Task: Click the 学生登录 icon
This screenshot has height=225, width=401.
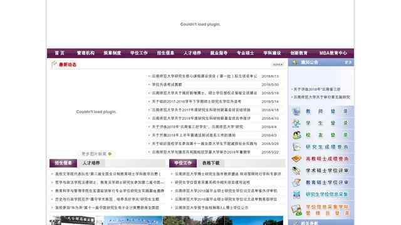Action: (x=296, y=123)
